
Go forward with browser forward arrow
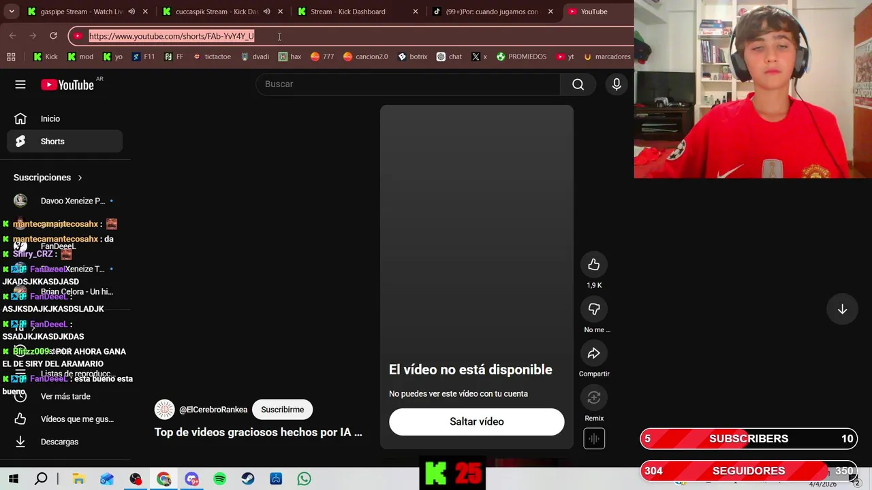tap(33, 36)
